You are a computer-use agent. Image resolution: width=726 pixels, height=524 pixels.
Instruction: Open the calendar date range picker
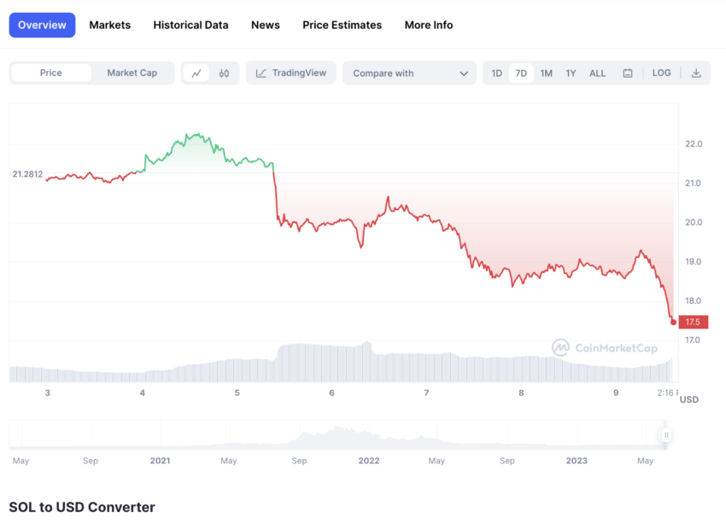tap(628, 73)
